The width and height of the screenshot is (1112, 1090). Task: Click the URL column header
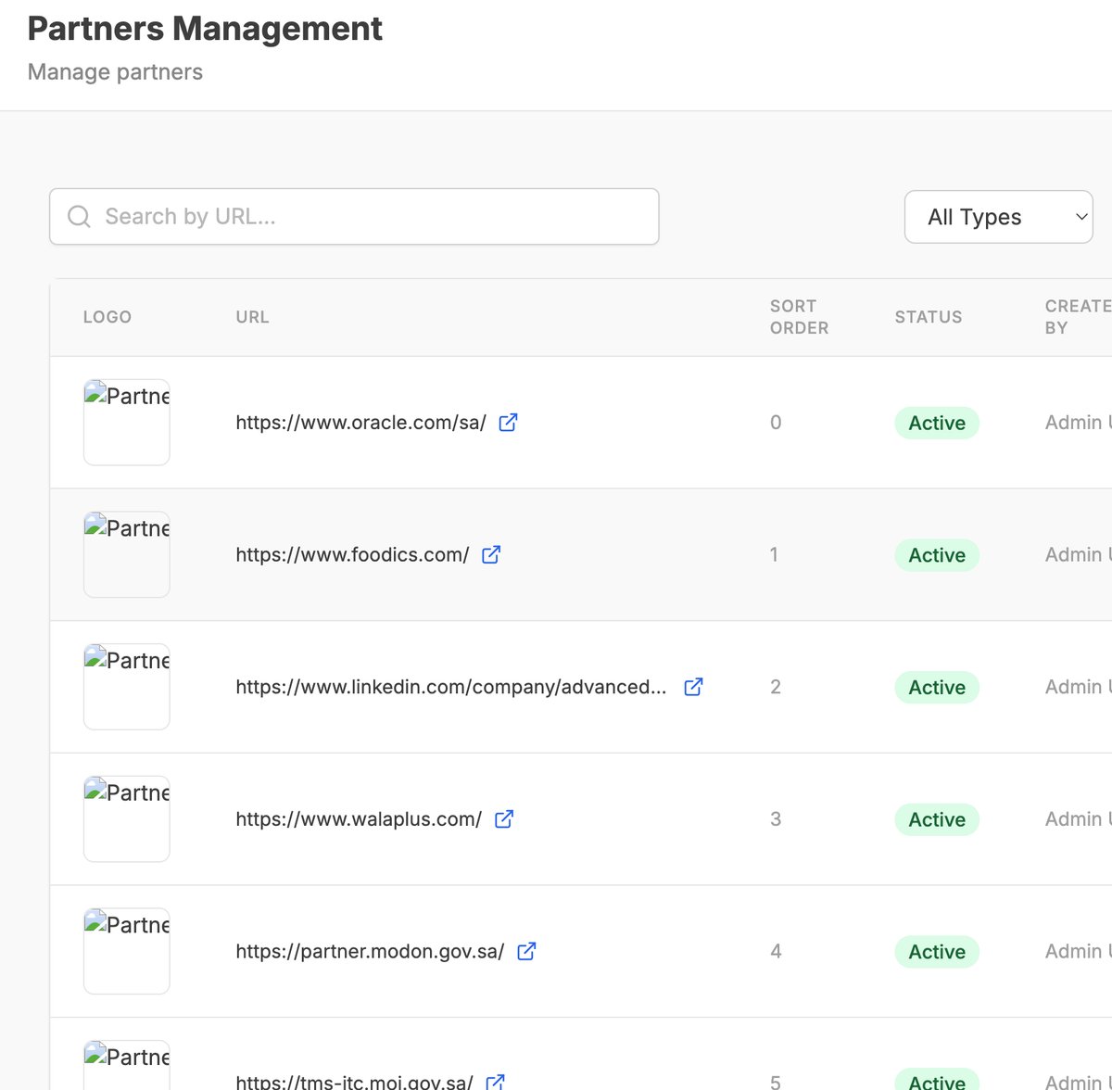252,317
